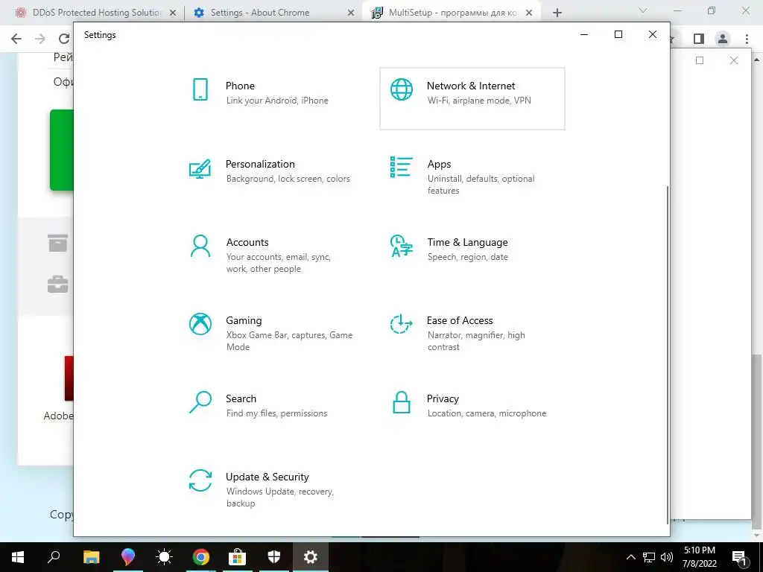Viewport: 763px width, 572px height.
Task: Show hidden tray icons chevron
Action: point(630,557)
